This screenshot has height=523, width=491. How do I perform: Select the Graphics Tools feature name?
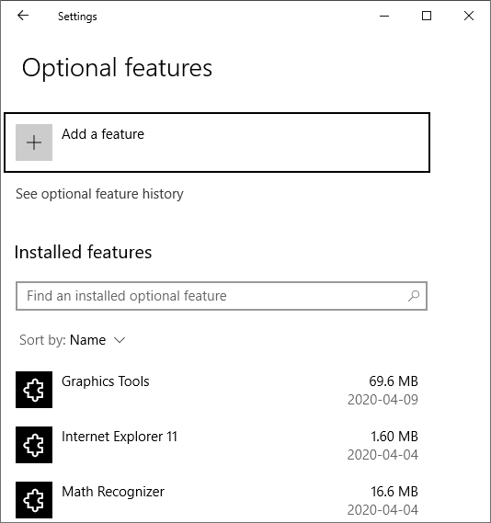coord(106,381)
